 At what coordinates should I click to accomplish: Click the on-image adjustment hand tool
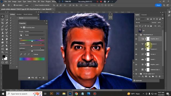(21, 35)
